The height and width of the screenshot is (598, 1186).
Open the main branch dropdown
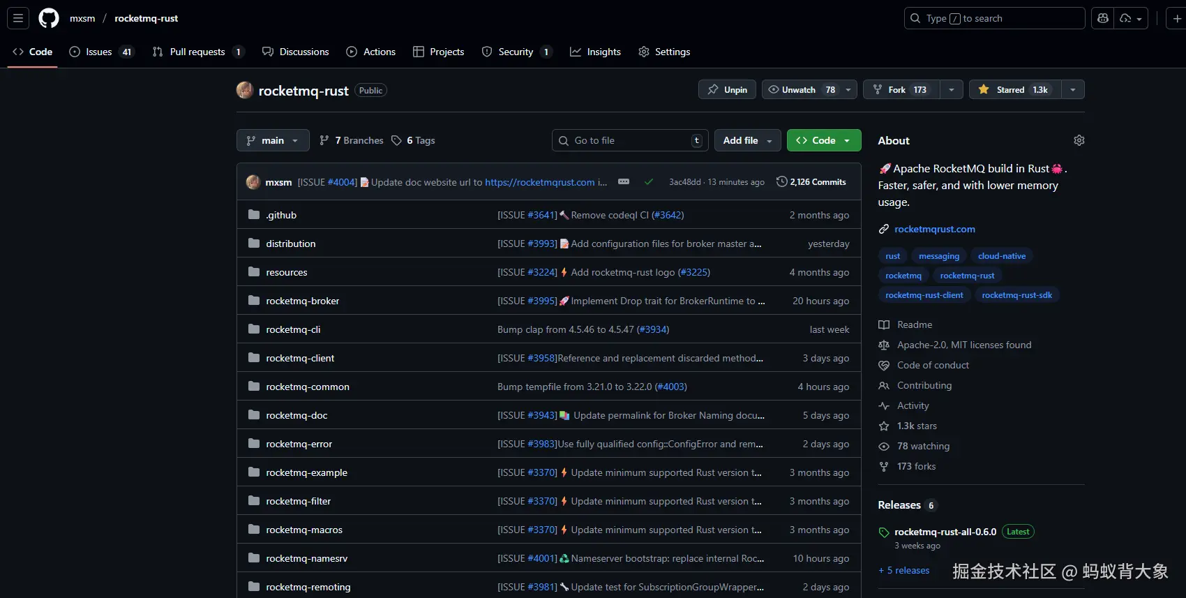[273, 140]
